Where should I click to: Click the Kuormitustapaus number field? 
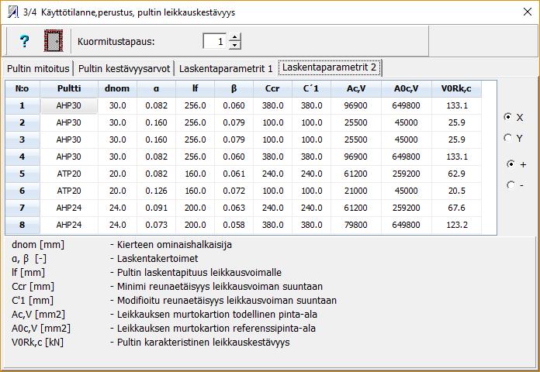coord(215,41)
